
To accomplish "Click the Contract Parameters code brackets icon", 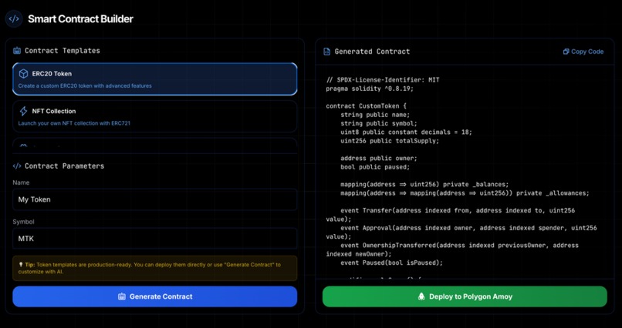I will [x=17, y=166].
